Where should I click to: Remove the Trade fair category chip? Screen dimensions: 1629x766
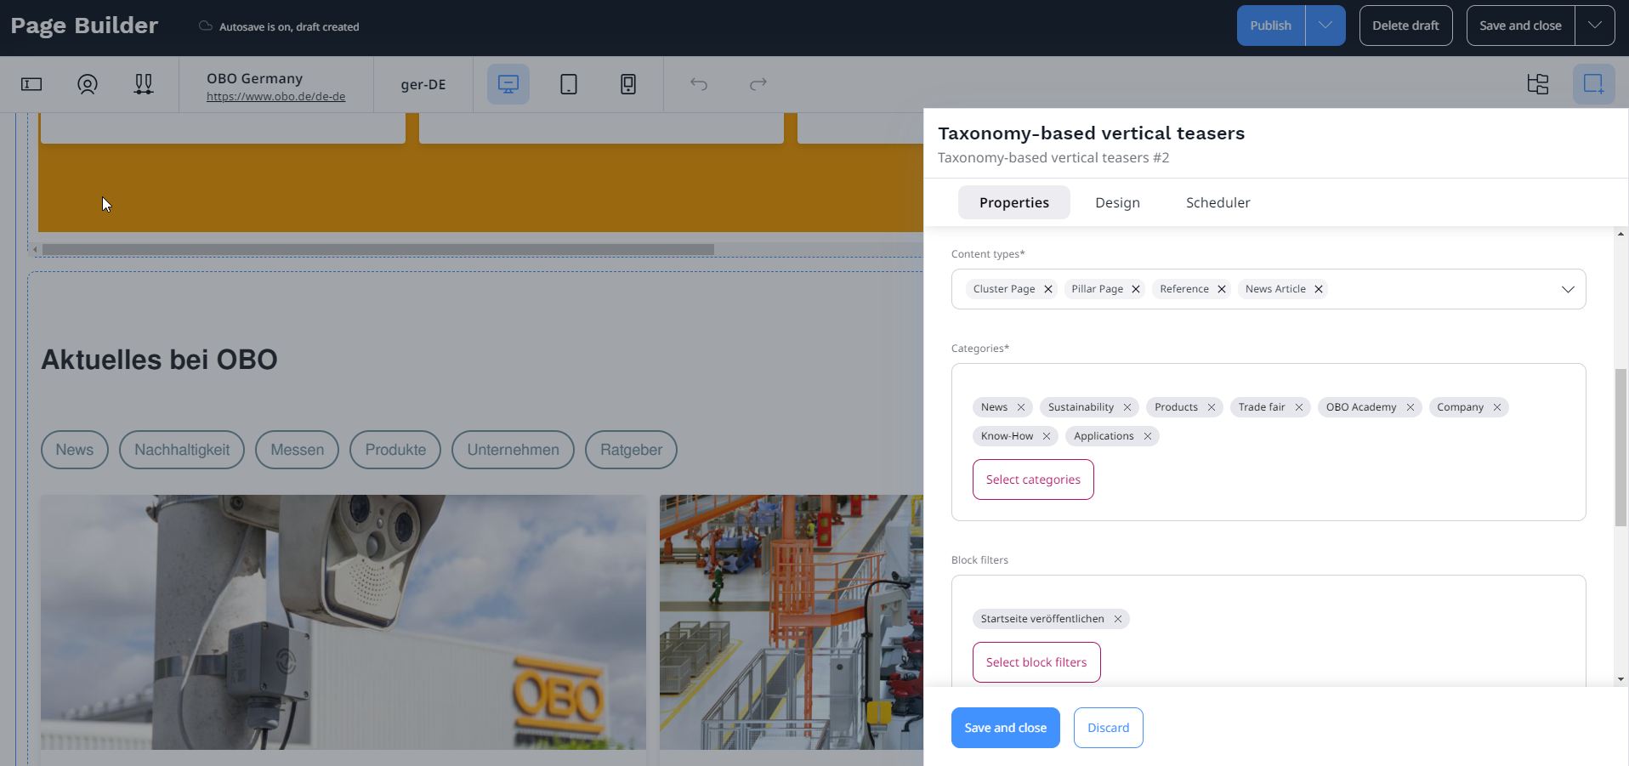pyautogui.click(x=1298, y=407)
